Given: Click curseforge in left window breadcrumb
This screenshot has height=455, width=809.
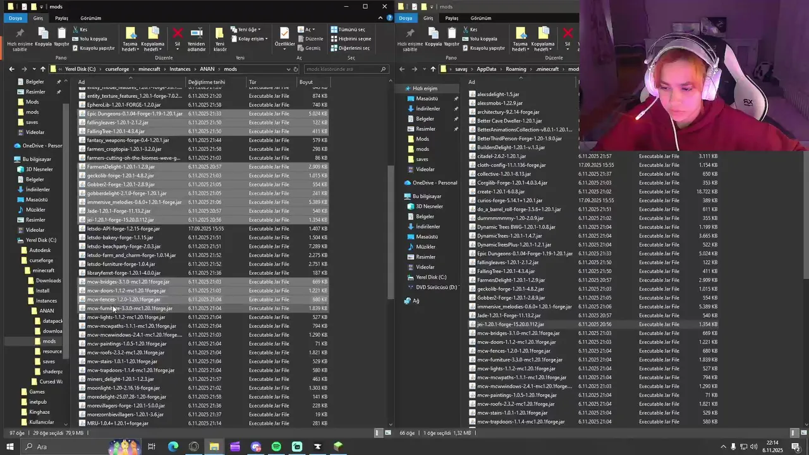Looking at the screenshot, I should click(x=117, y=69).
